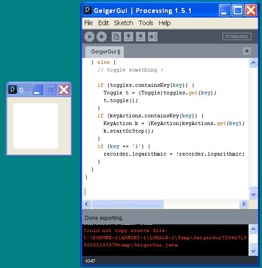Image resolution: width=262 pixels, height=268 pixels.
Task: Minimize the small sketch window
Action: [x=38, y=89]
